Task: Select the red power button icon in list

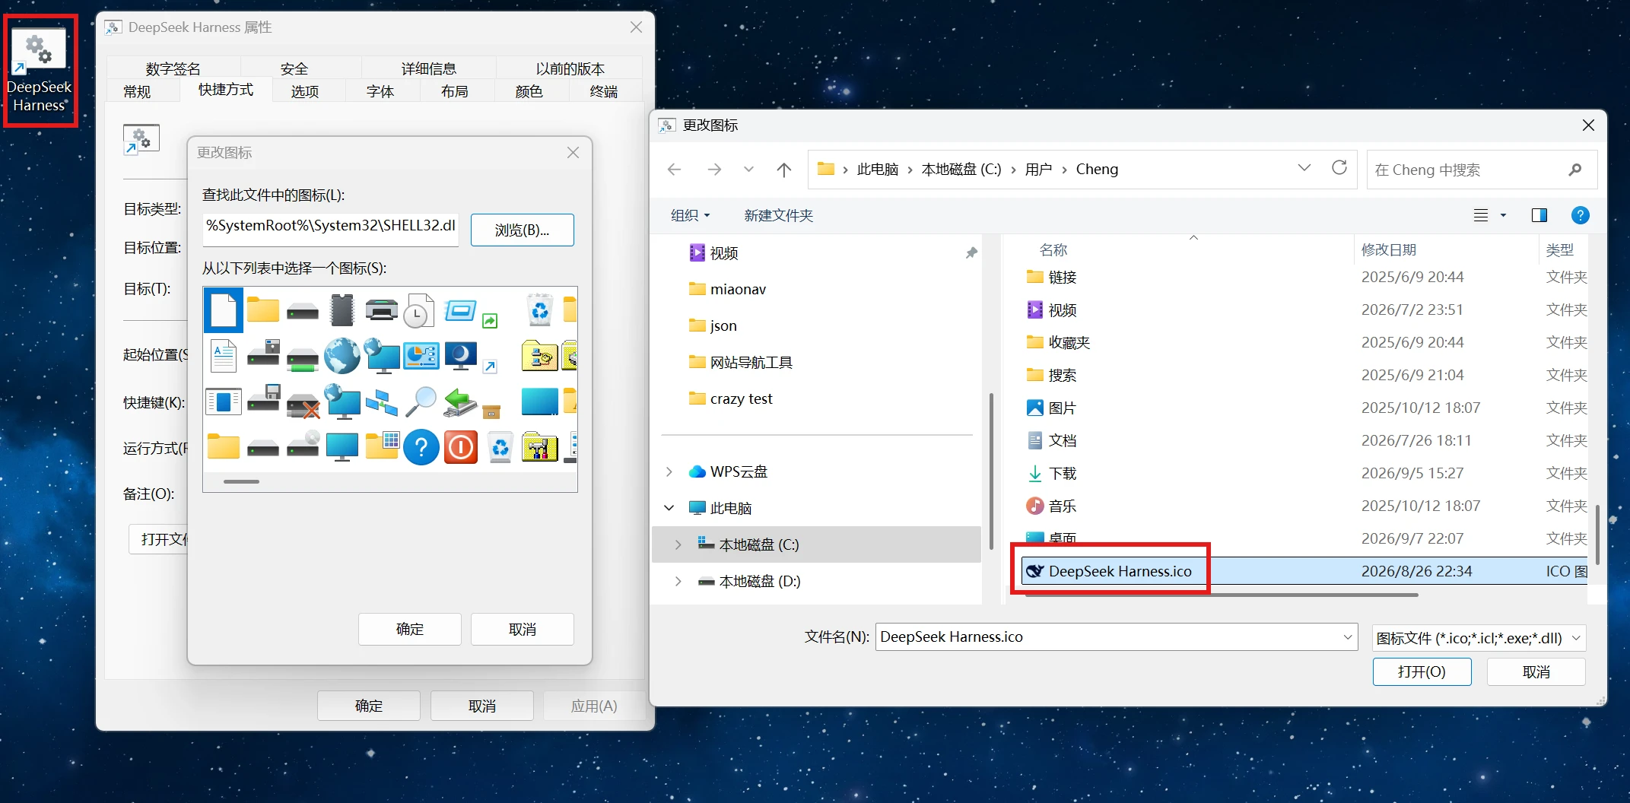Action: (x=460, y=447)
